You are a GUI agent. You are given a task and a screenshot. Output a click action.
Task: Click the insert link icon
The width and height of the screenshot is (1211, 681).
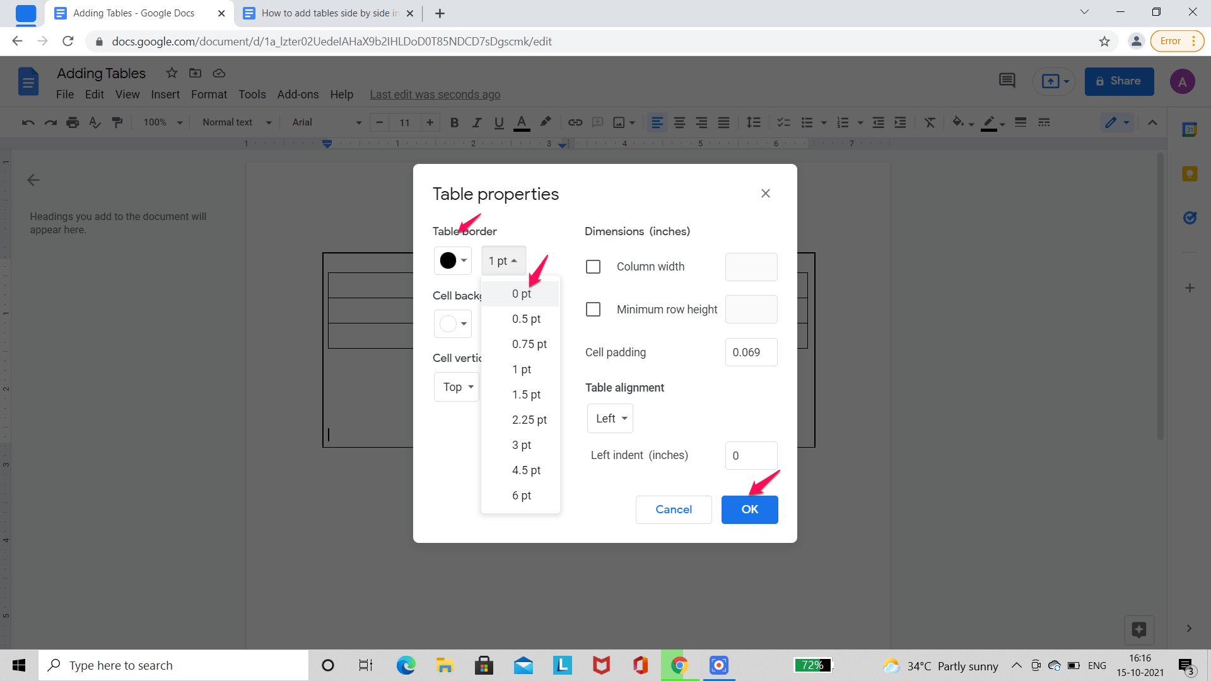[x=573, y=122]
